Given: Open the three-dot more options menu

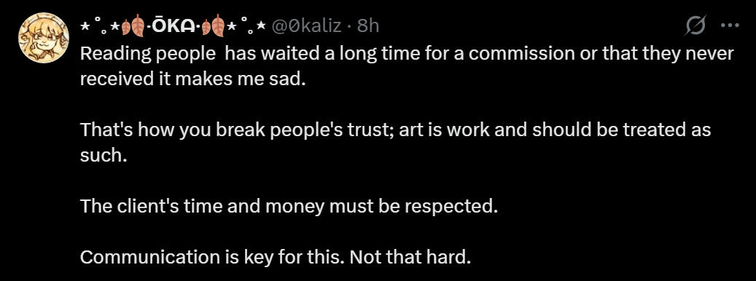Looking at the screenshot, I should (729, 25).
